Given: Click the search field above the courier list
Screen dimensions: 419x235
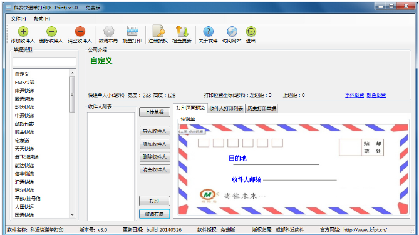Looking at the screenshot, I should tap(44, 62).
